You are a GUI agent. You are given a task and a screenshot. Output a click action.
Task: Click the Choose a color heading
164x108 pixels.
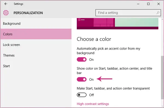point(94,39)
